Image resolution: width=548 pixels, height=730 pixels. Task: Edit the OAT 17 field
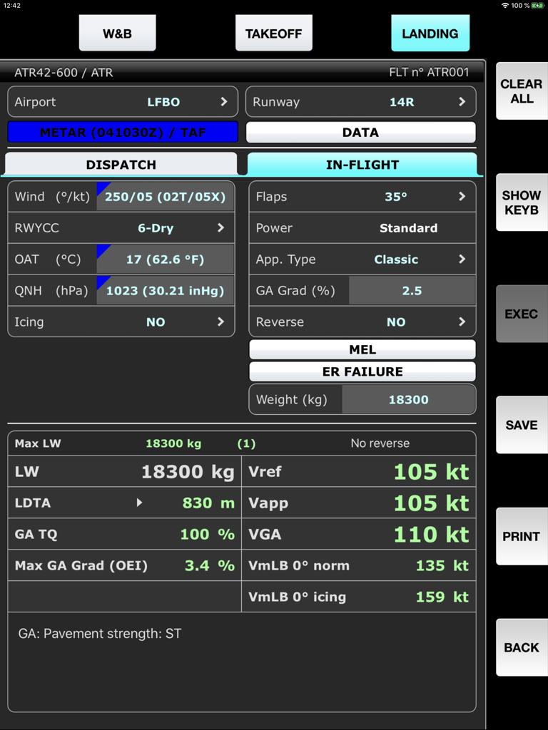[165, 259]
